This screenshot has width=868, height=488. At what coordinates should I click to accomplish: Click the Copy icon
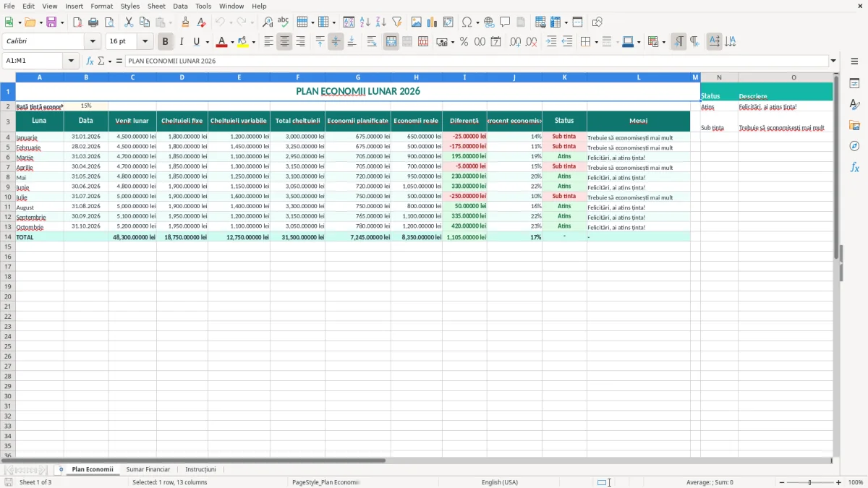[x=145, y=22]
